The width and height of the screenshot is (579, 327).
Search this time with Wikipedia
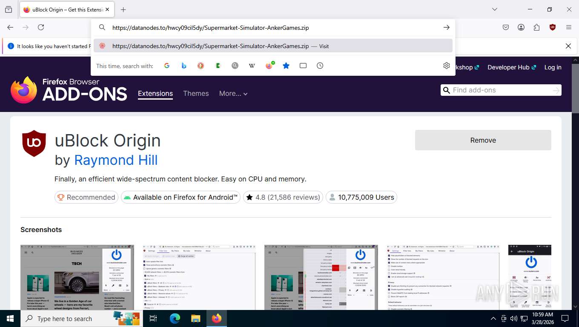[252, 66]
